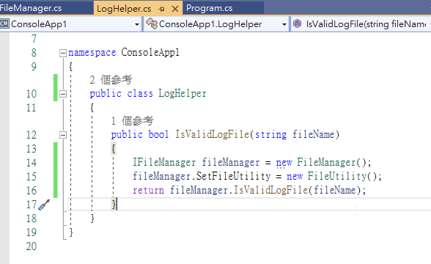Click 'string fileName' parameter on line 12
Image resolution: width=431 pixels, height=264 pixels.
[295, 134]
